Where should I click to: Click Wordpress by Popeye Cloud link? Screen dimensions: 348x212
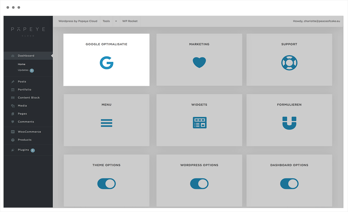pyautogui.click(x=78, y=21)
